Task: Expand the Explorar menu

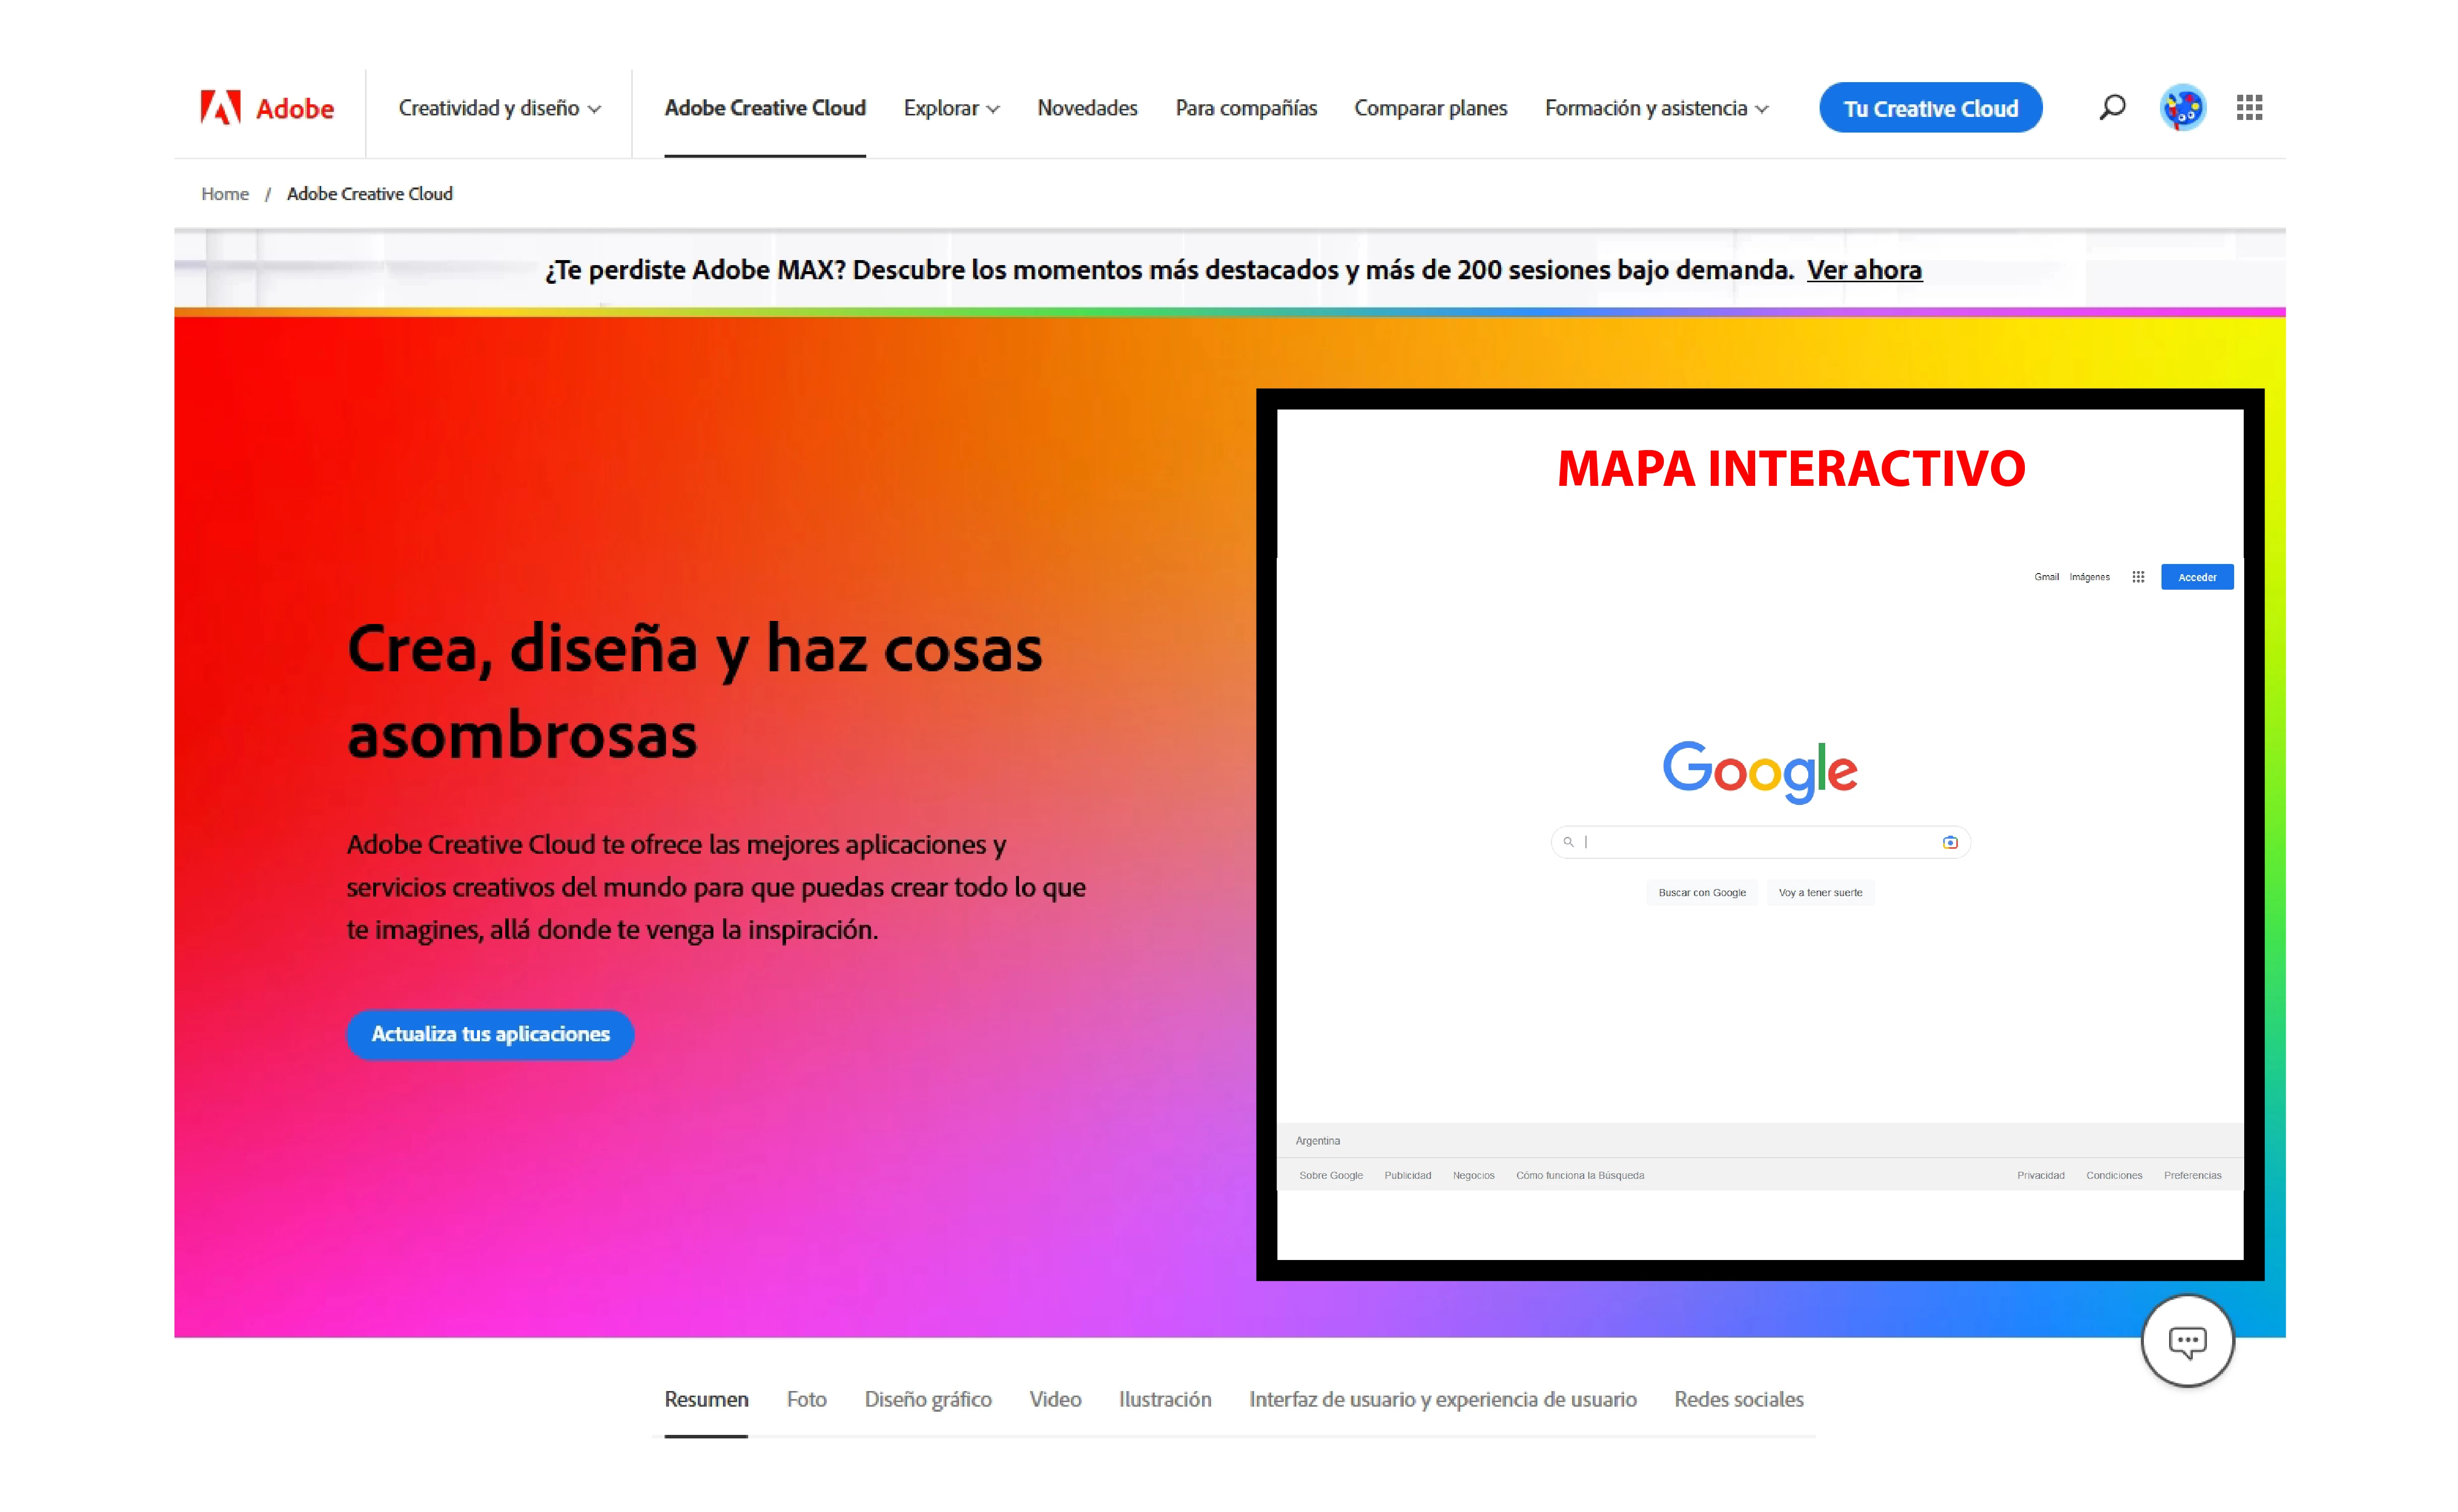Action: coord(950,108)
